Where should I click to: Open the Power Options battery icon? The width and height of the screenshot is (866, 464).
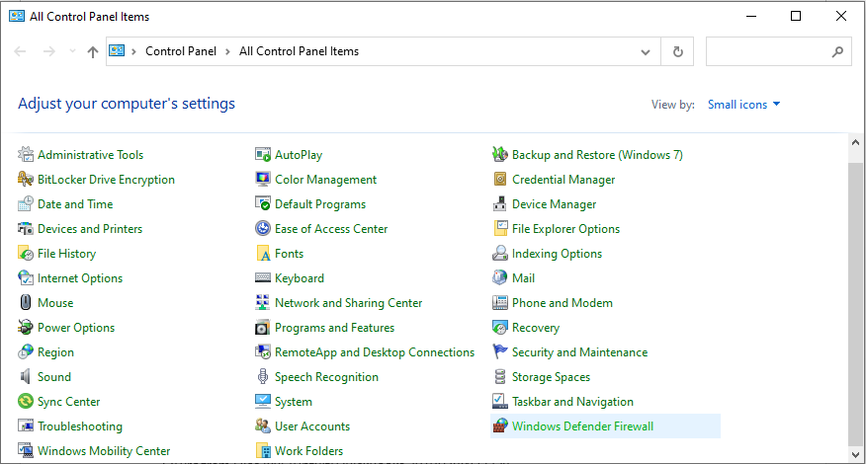[x=26, y=328]
